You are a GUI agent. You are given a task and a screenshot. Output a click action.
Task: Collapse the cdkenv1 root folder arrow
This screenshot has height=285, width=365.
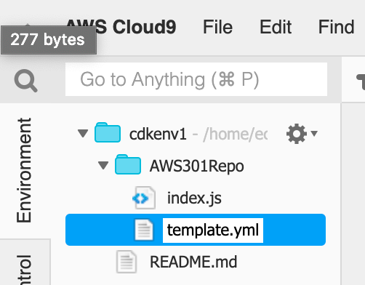coord(83,134)
